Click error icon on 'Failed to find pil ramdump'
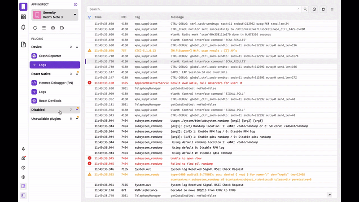This screenshot has width=359, height=202. tap(89, 163)
